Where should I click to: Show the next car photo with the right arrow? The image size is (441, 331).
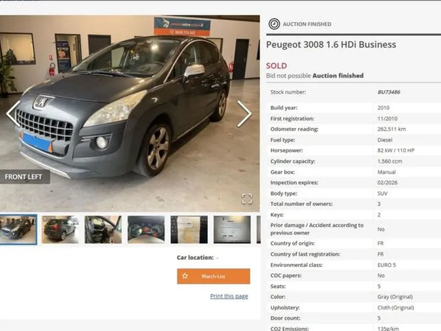point(244,114)
